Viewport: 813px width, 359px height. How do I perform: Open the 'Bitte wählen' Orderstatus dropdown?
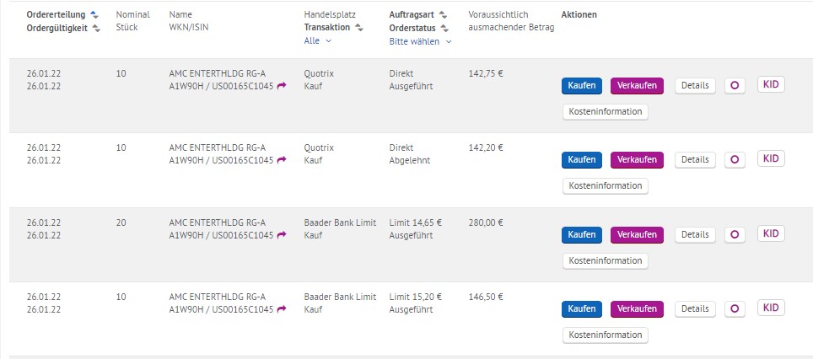coord(420,40)
